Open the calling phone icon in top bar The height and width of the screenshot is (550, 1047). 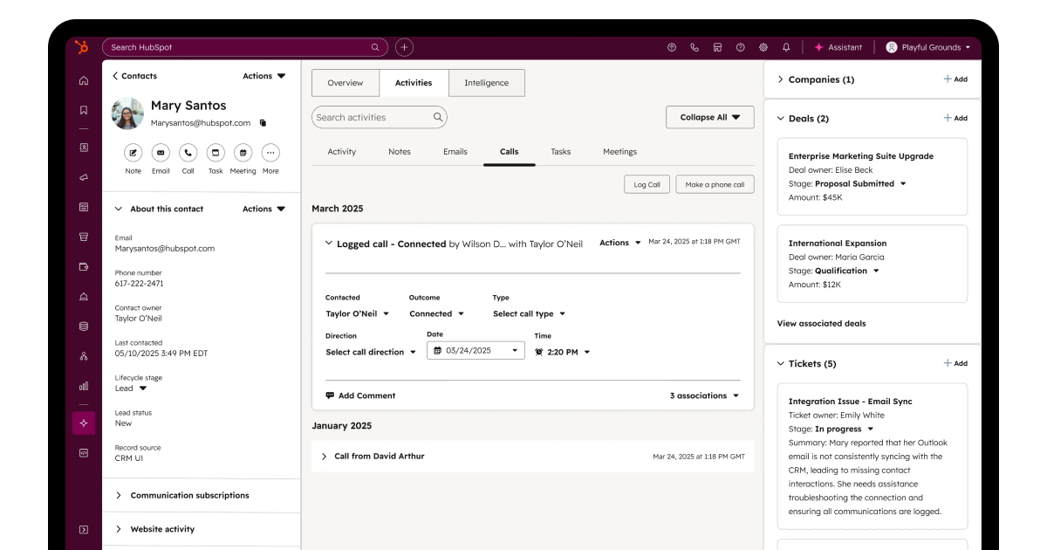[x=695, y=47]
